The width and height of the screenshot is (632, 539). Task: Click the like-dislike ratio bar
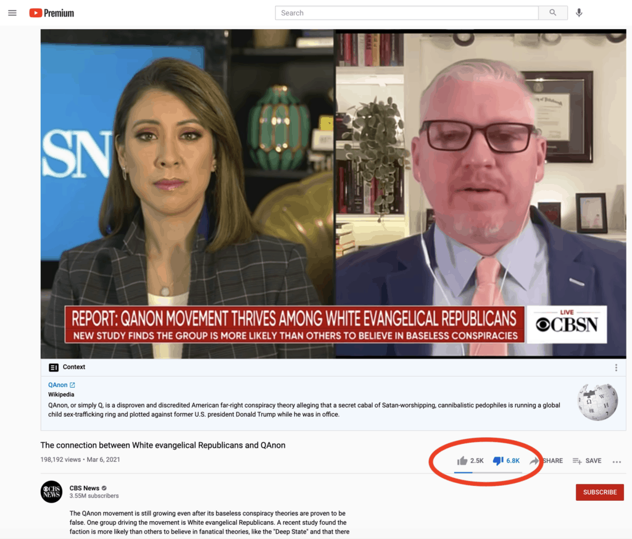tap(488, 472)
